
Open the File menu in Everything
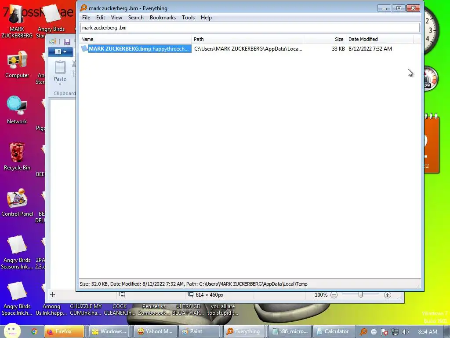pos(86,18)
